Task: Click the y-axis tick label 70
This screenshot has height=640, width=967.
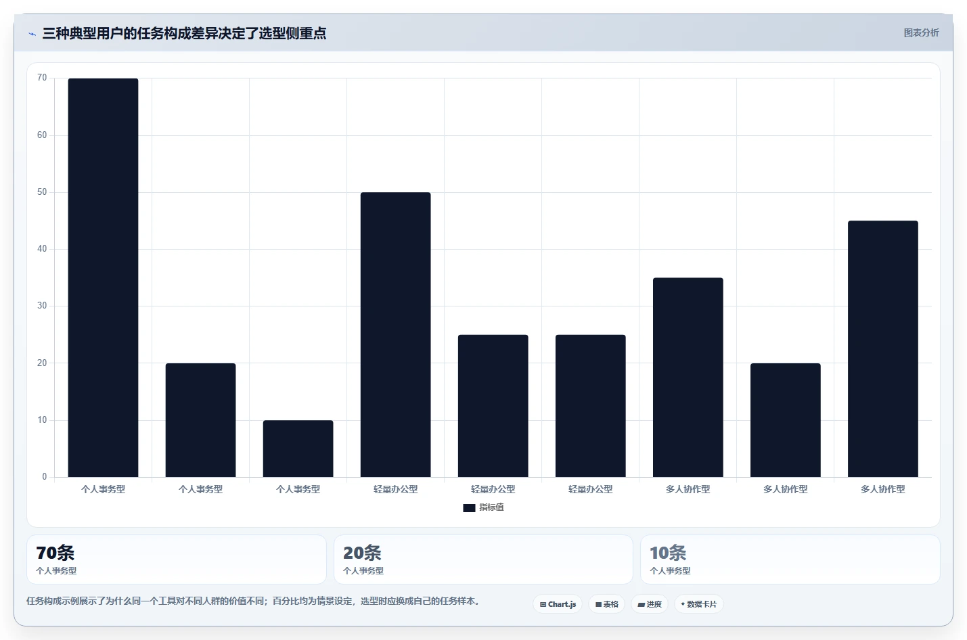Action: pyautogui.click(x=42, y=78)
